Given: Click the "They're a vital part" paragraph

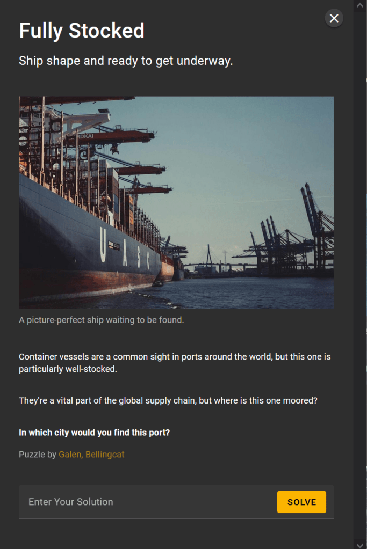Looking at the screenshot, I should point(168,401).
